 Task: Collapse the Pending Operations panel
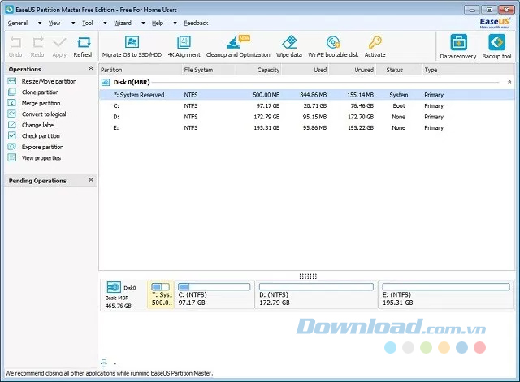click(x=91, y=180)
